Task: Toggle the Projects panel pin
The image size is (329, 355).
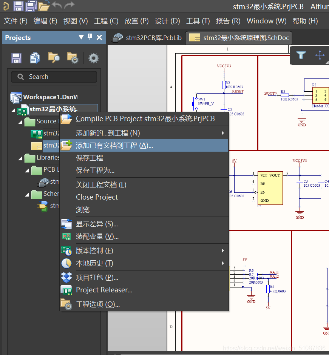Action: coord(90,37)
